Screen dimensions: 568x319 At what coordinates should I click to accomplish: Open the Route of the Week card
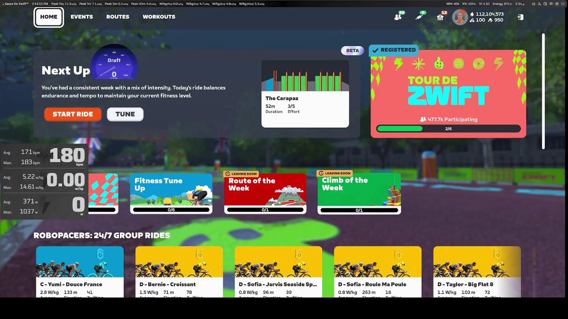265,194
